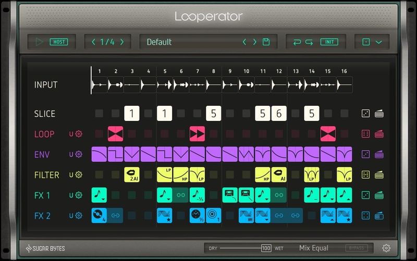
Task: Click the LOOP reverse cell at step 2
Action: [115, 134]
